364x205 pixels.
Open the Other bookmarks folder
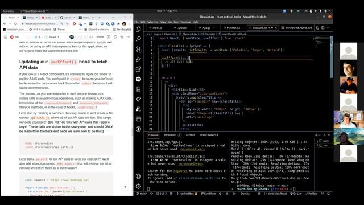coord(97,30)
